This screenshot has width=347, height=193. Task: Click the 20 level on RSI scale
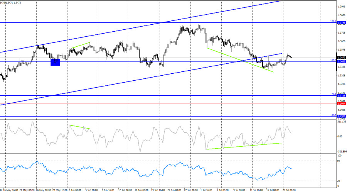tap(339, 181)
